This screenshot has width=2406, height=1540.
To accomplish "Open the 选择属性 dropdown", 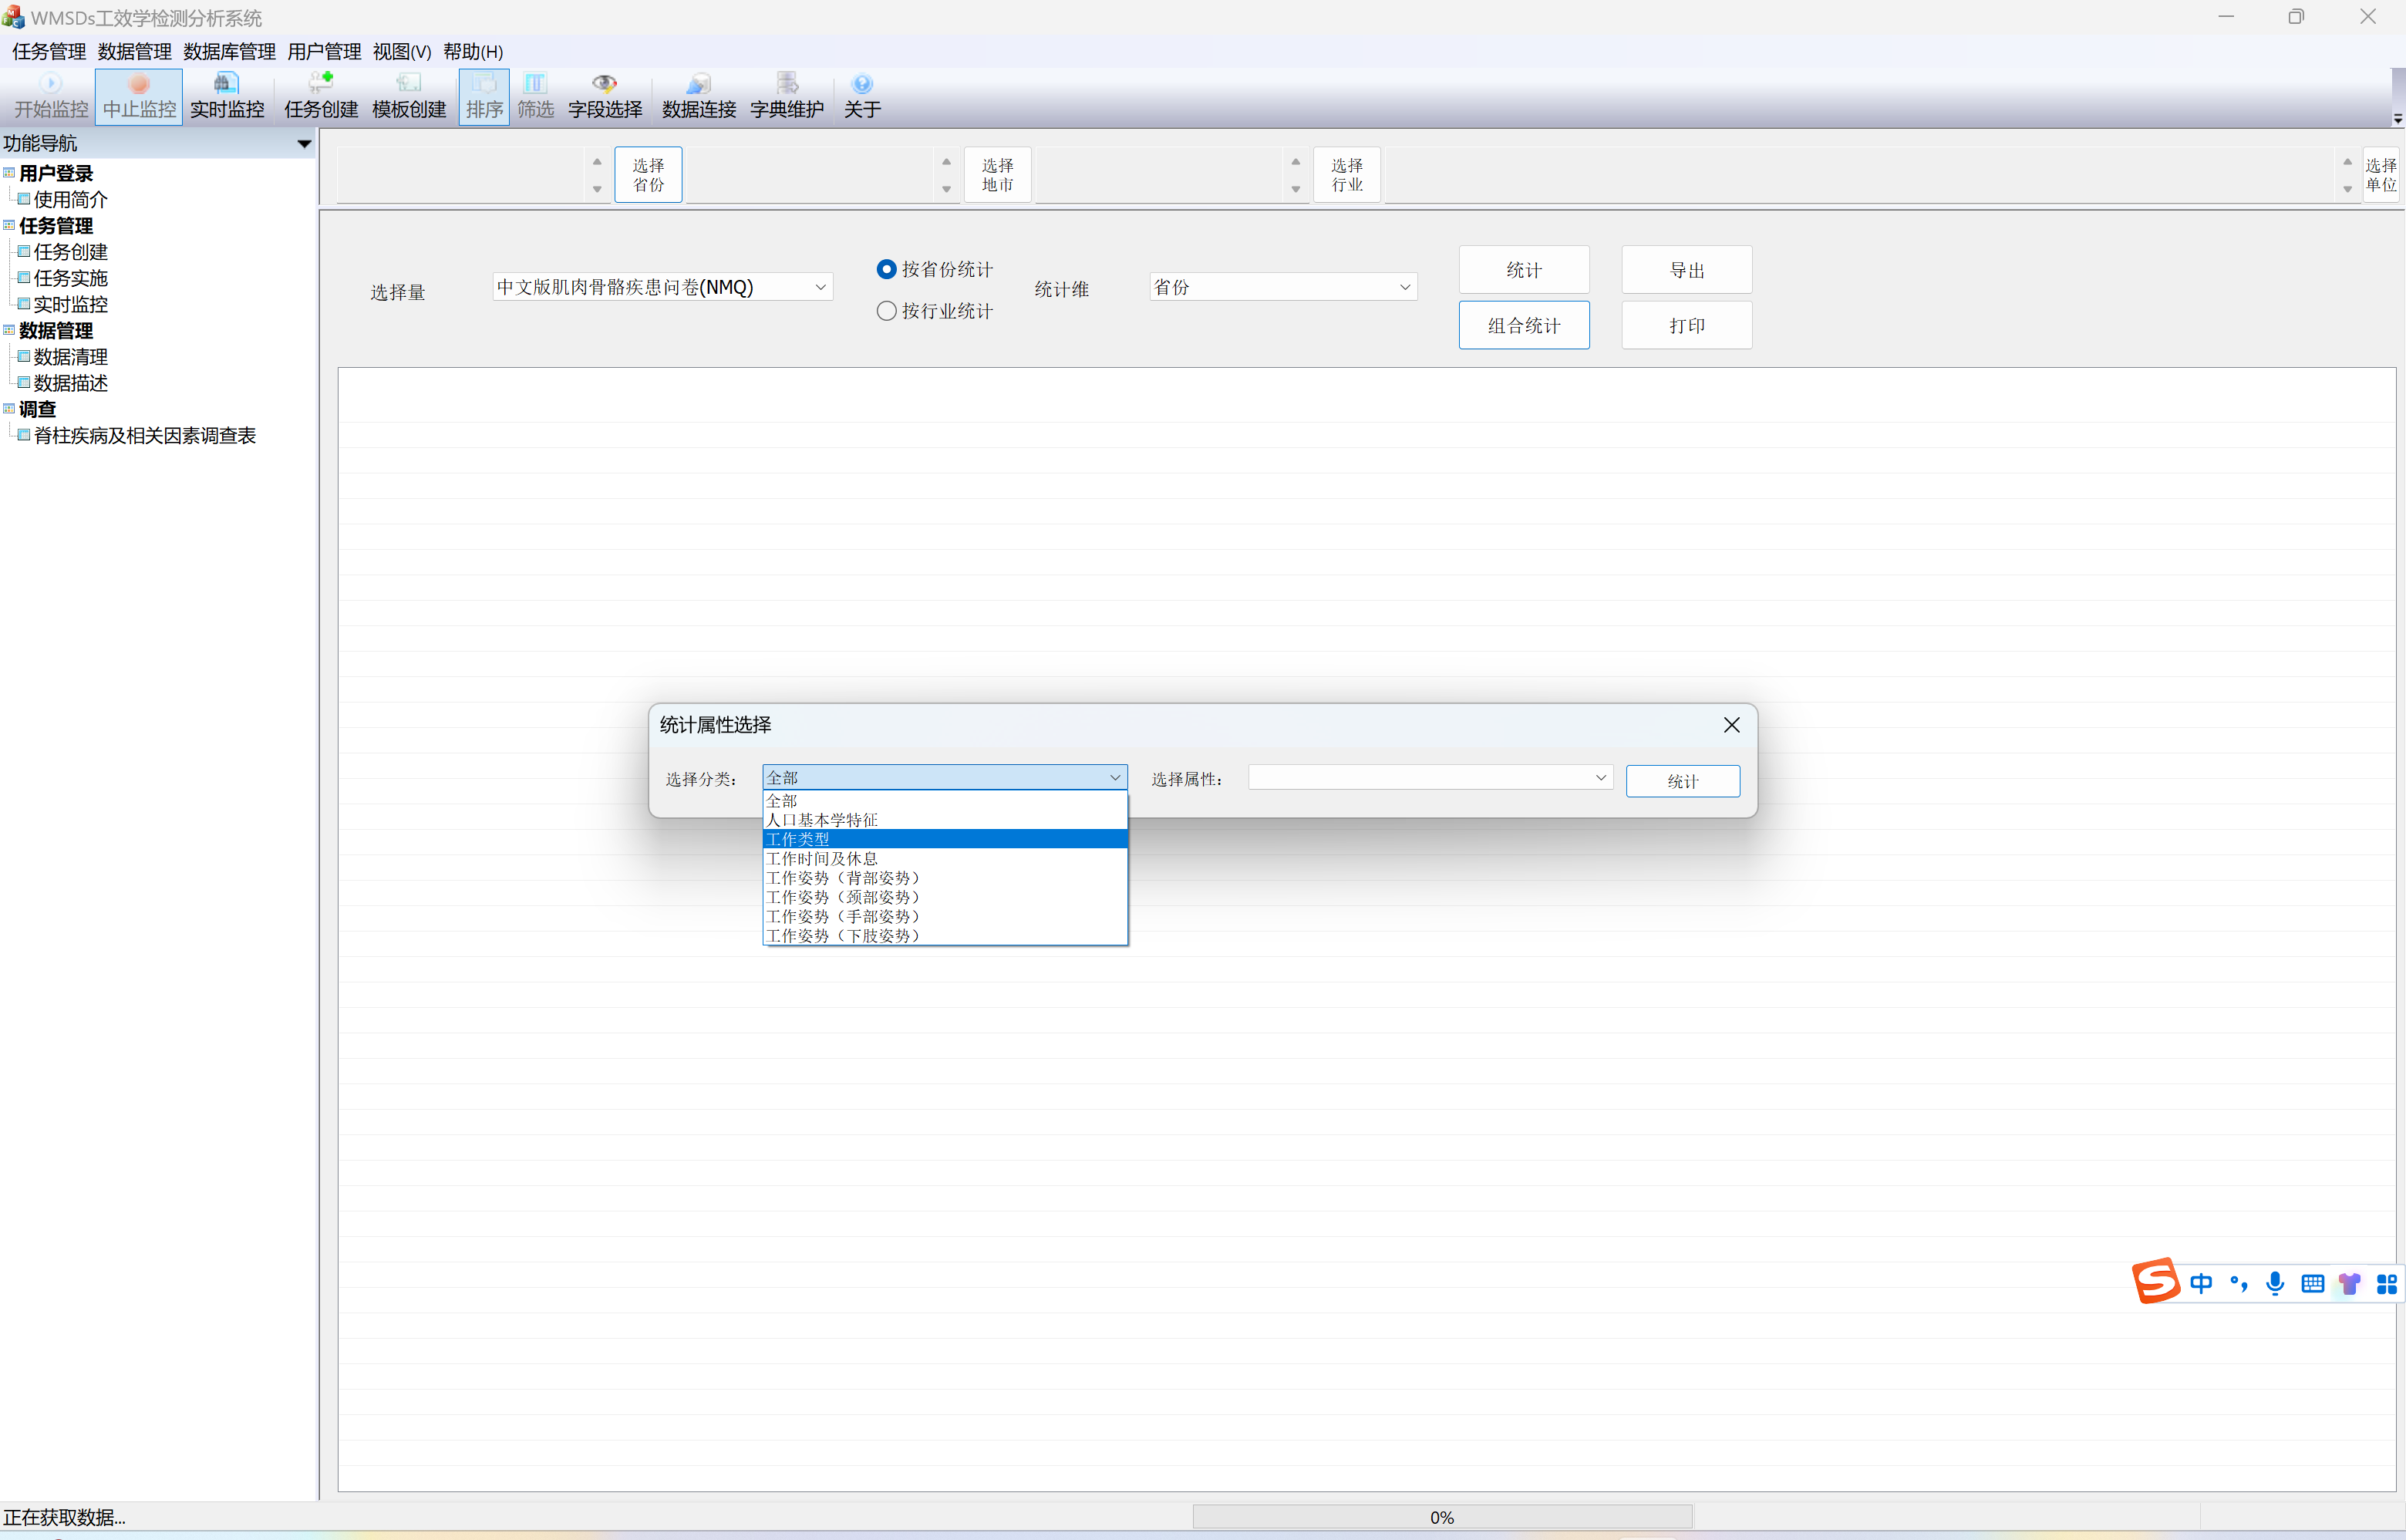I will click(1430, 777).
